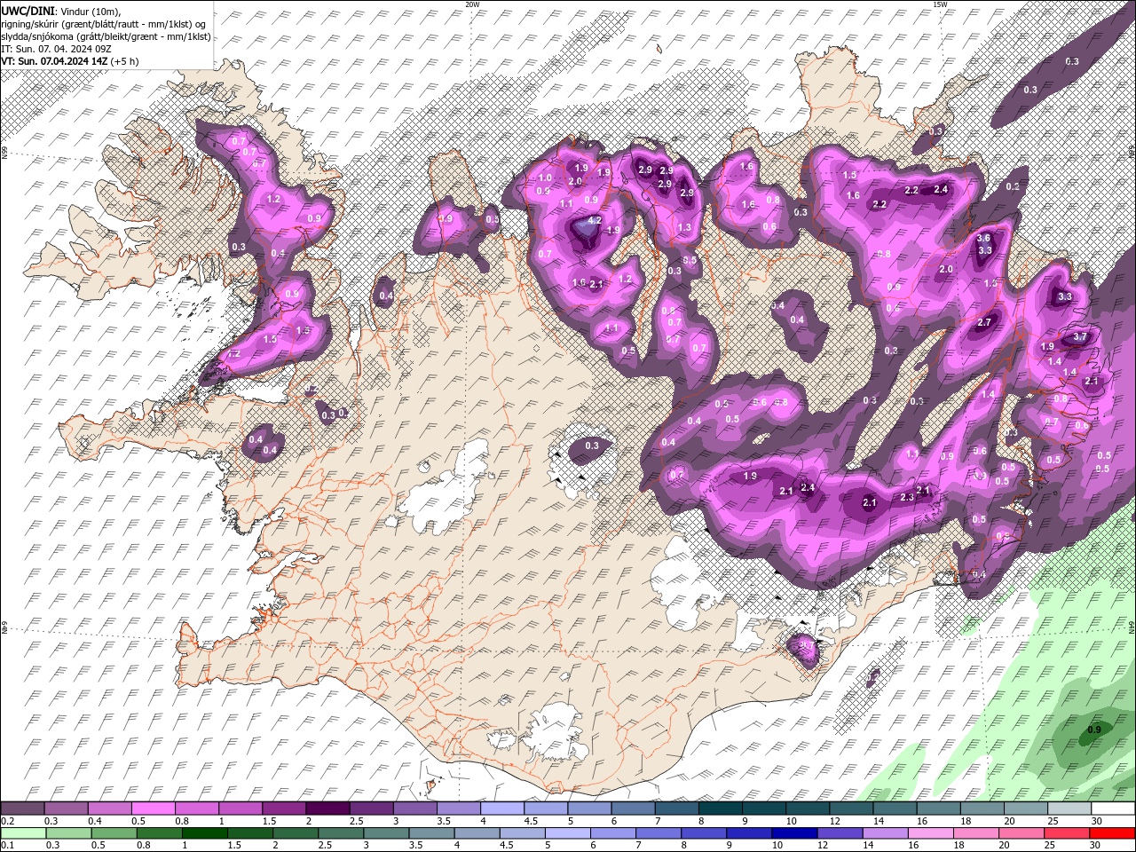Pick the 2.7 snowfall value on the map
1136x852 pixels.
(984, 323)
